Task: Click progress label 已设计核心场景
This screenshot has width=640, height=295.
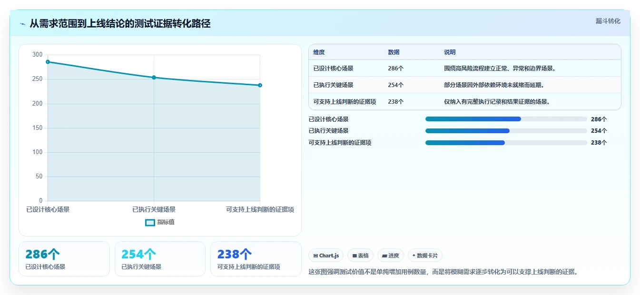Action: coord(328,119)
